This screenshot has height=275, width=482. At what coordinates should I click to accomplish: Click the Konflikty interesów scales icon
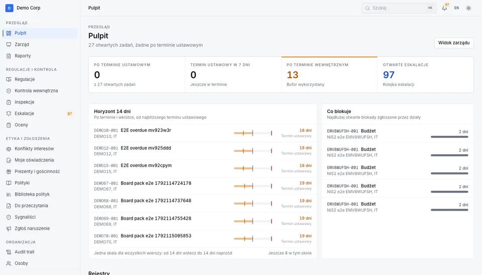point(9,149)
